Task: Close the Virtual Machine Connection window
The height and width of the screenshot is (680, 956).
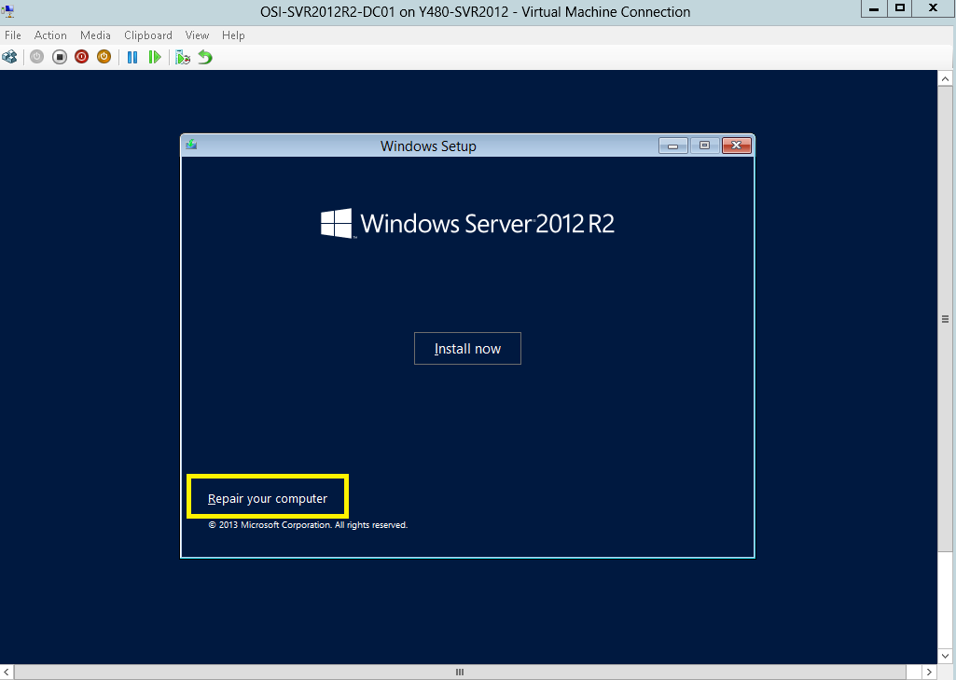Action: pyautogui.click(x=934, y=8)
